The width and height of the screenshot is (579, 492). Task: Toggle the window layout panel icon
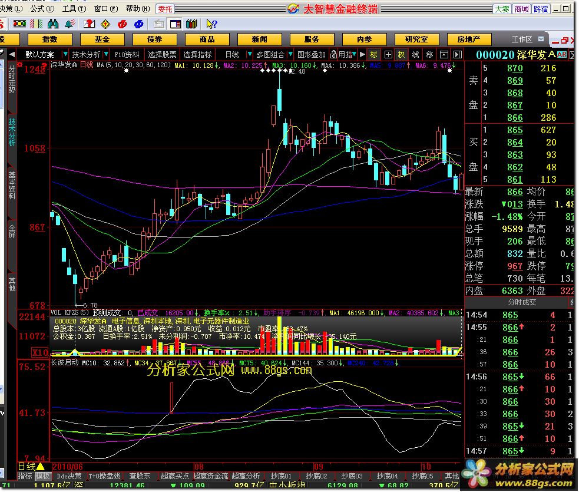point(176,24)
